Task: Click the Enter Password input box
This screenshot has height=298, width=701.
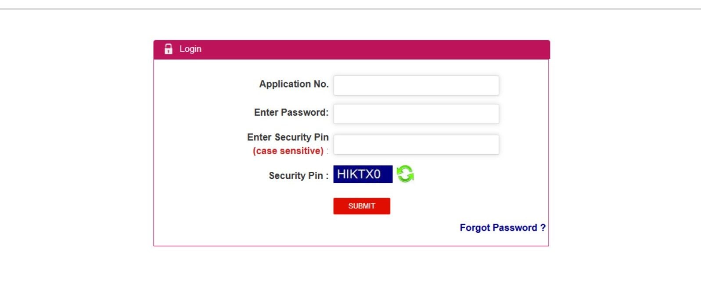Action: [416, 114]
